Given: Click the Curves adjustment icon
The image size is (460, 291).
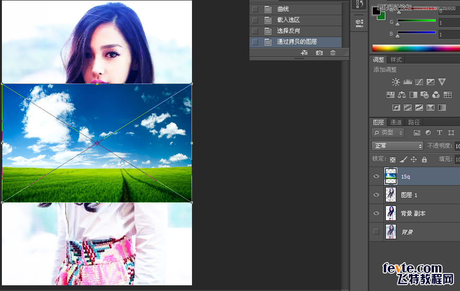Looking at the screenshot, I should pos(419,82).
